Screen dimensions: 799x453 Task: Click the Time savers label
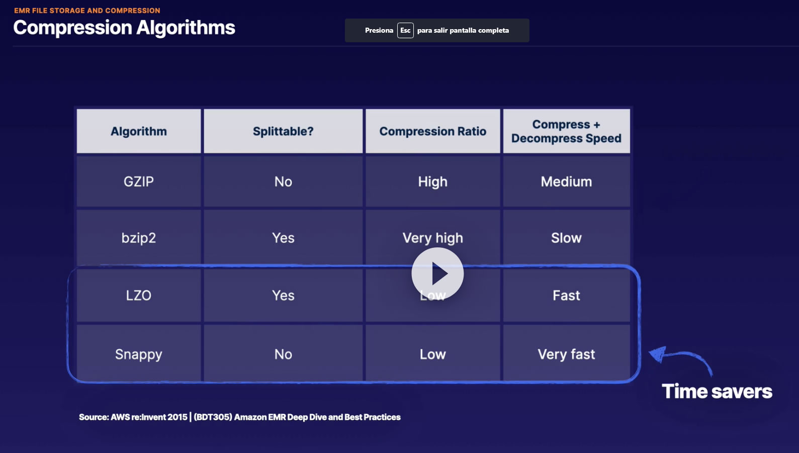click(x=717, y=391)
